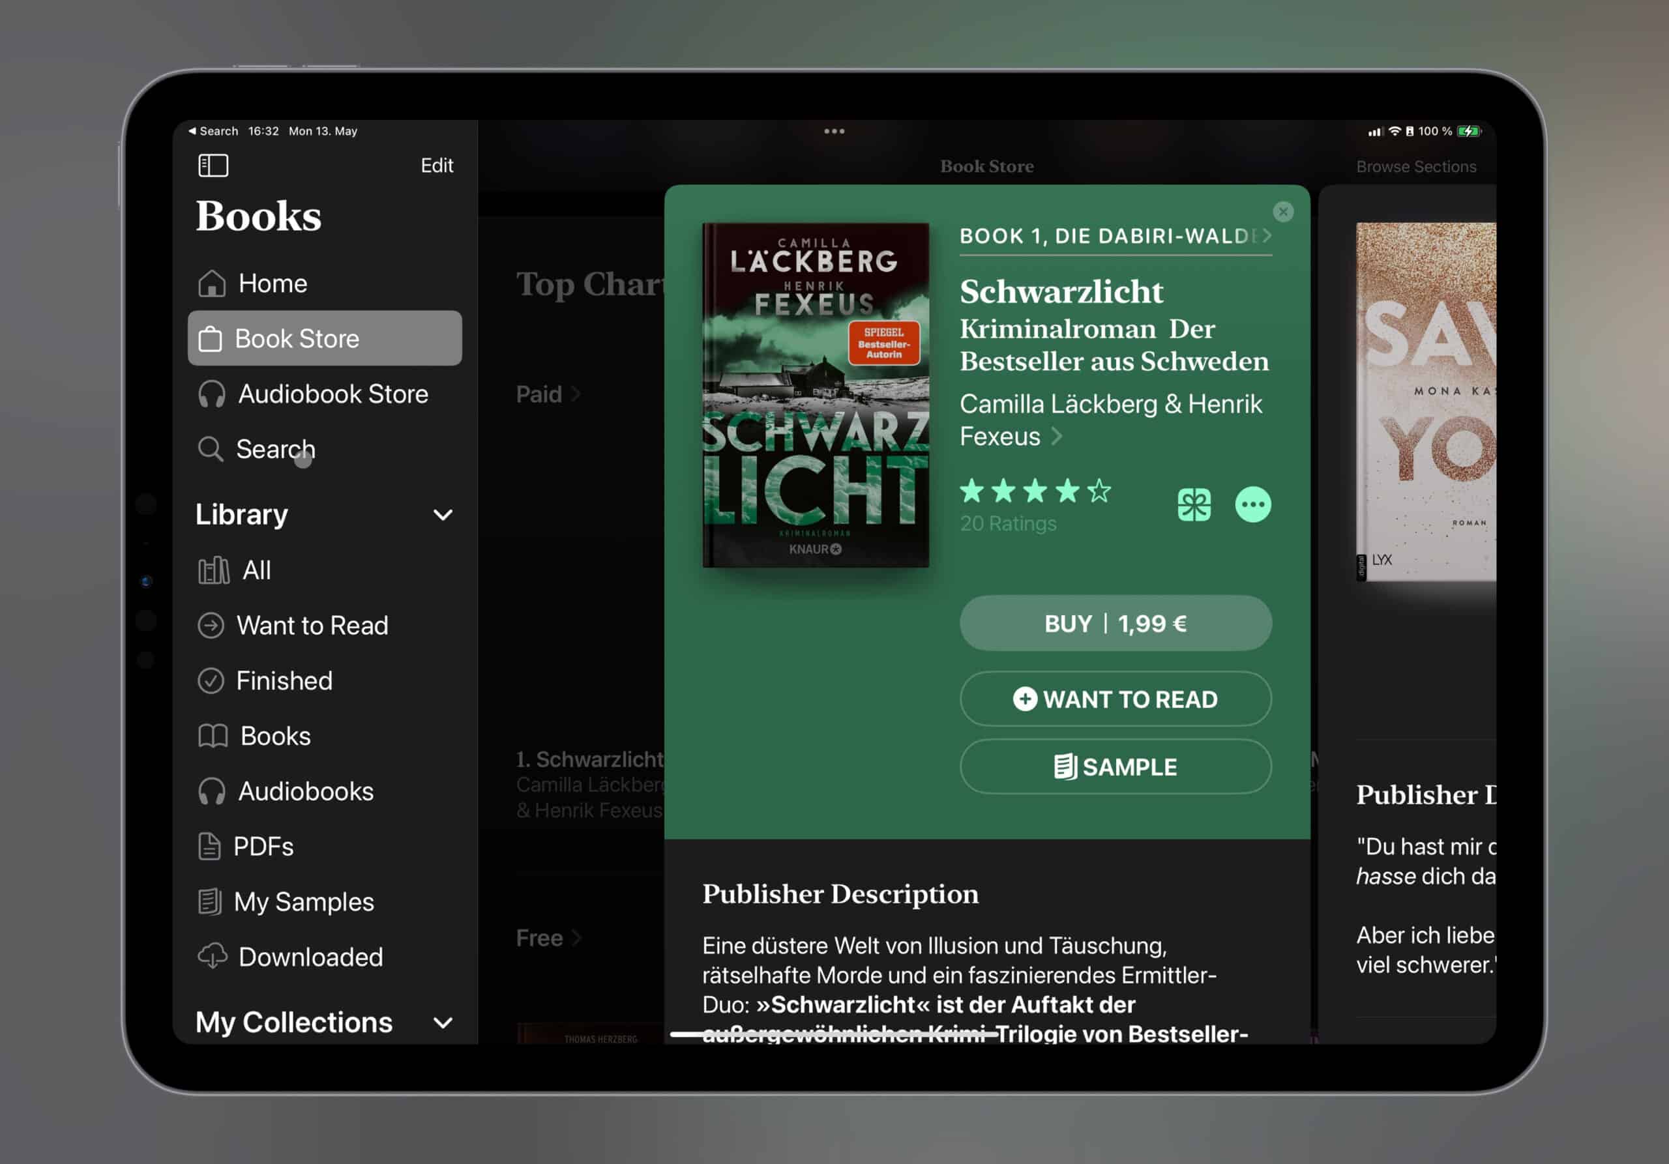
Task: Tap the star rating row
Action: pos(1035,492)
